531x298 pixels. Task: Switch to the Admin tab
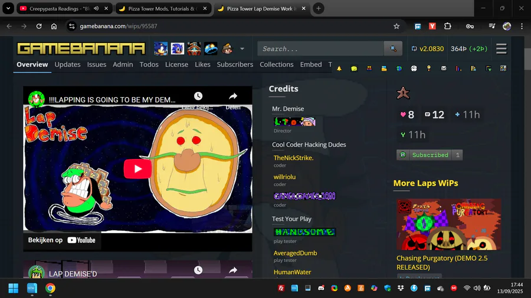tap(123, 64)
